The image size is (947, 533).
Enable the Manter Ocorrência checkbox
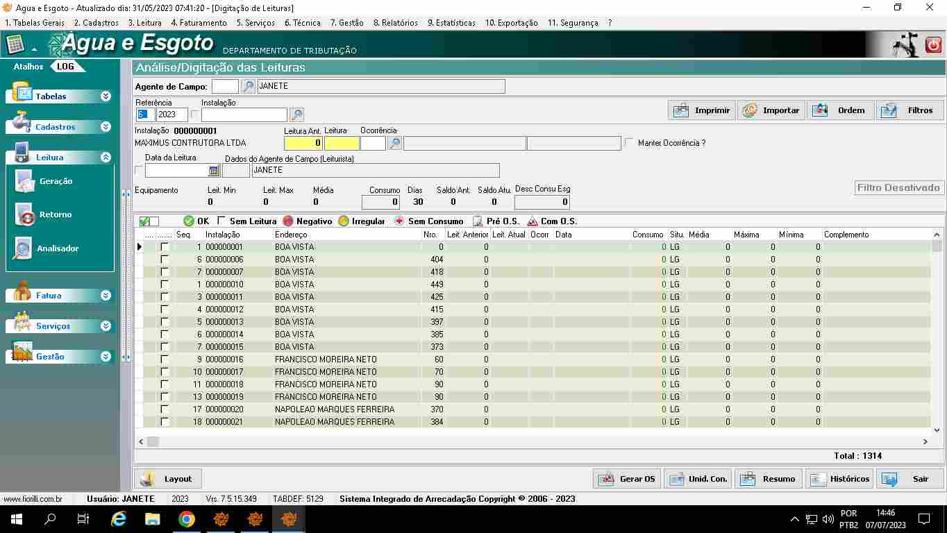point(630,143)
